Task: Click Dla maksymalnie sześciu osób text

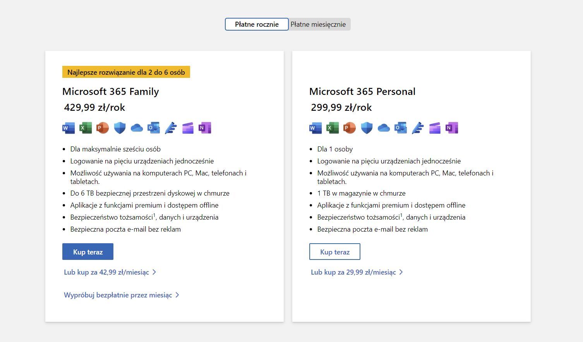Action: click(115, 149)
